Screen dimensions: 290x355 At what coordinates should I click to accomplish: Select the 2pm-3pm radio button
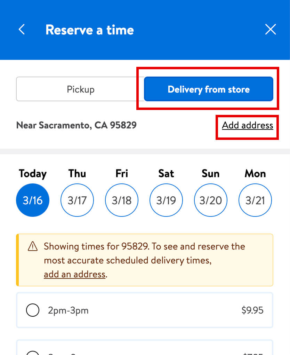tap(33, 310)
